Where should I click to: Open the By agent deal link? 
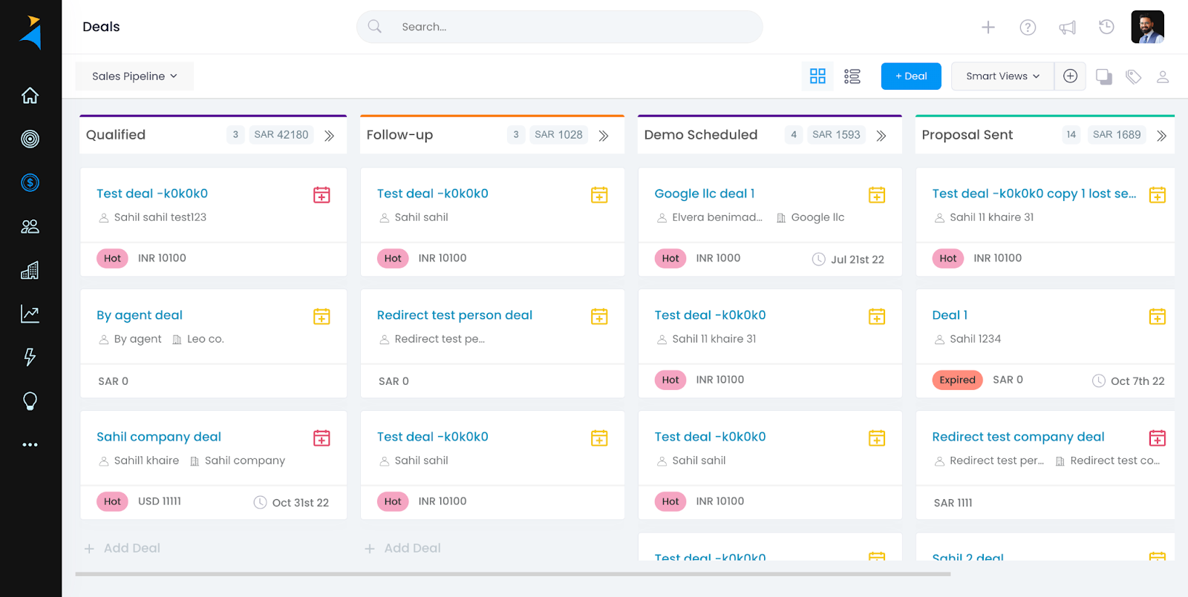[x=140, y=315]
